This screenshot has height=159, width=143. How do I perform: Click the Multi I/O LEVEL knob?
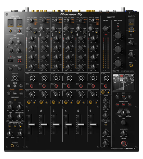point(131,54)
